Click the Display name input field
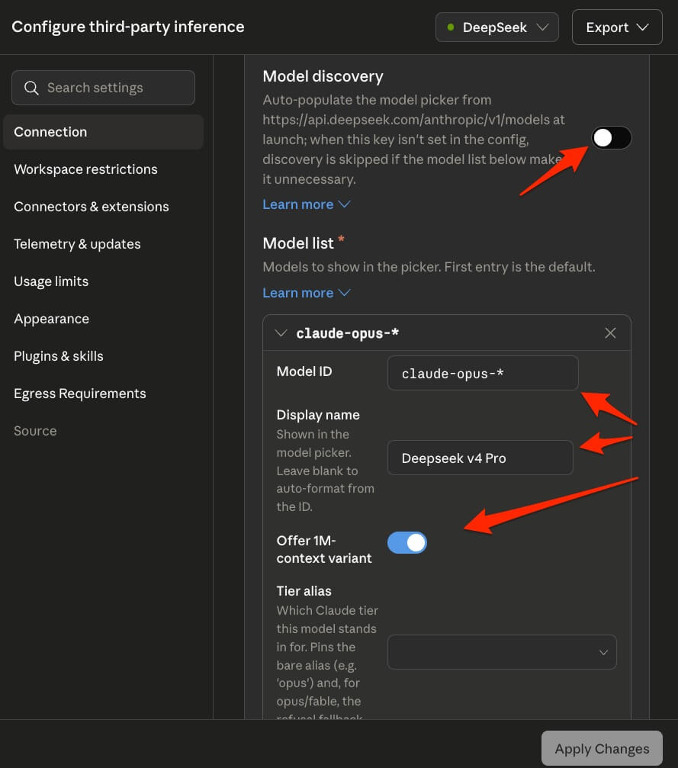Screen dimensions: 678x768 point(480,458)
